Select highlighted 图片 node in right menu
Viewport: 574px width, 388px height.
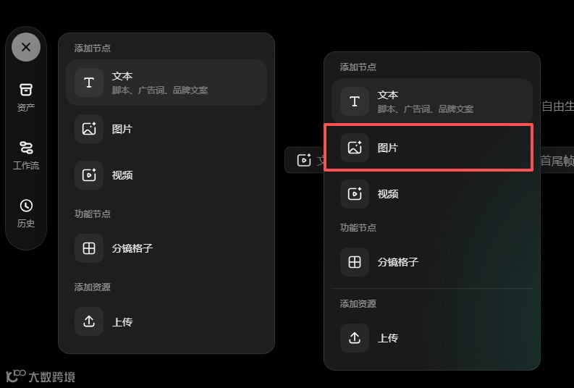coord(429,148)
